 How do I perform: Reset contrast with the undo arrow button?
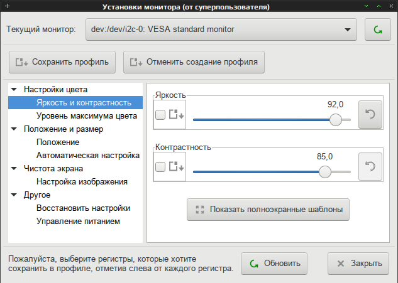(x=370, y=166)
